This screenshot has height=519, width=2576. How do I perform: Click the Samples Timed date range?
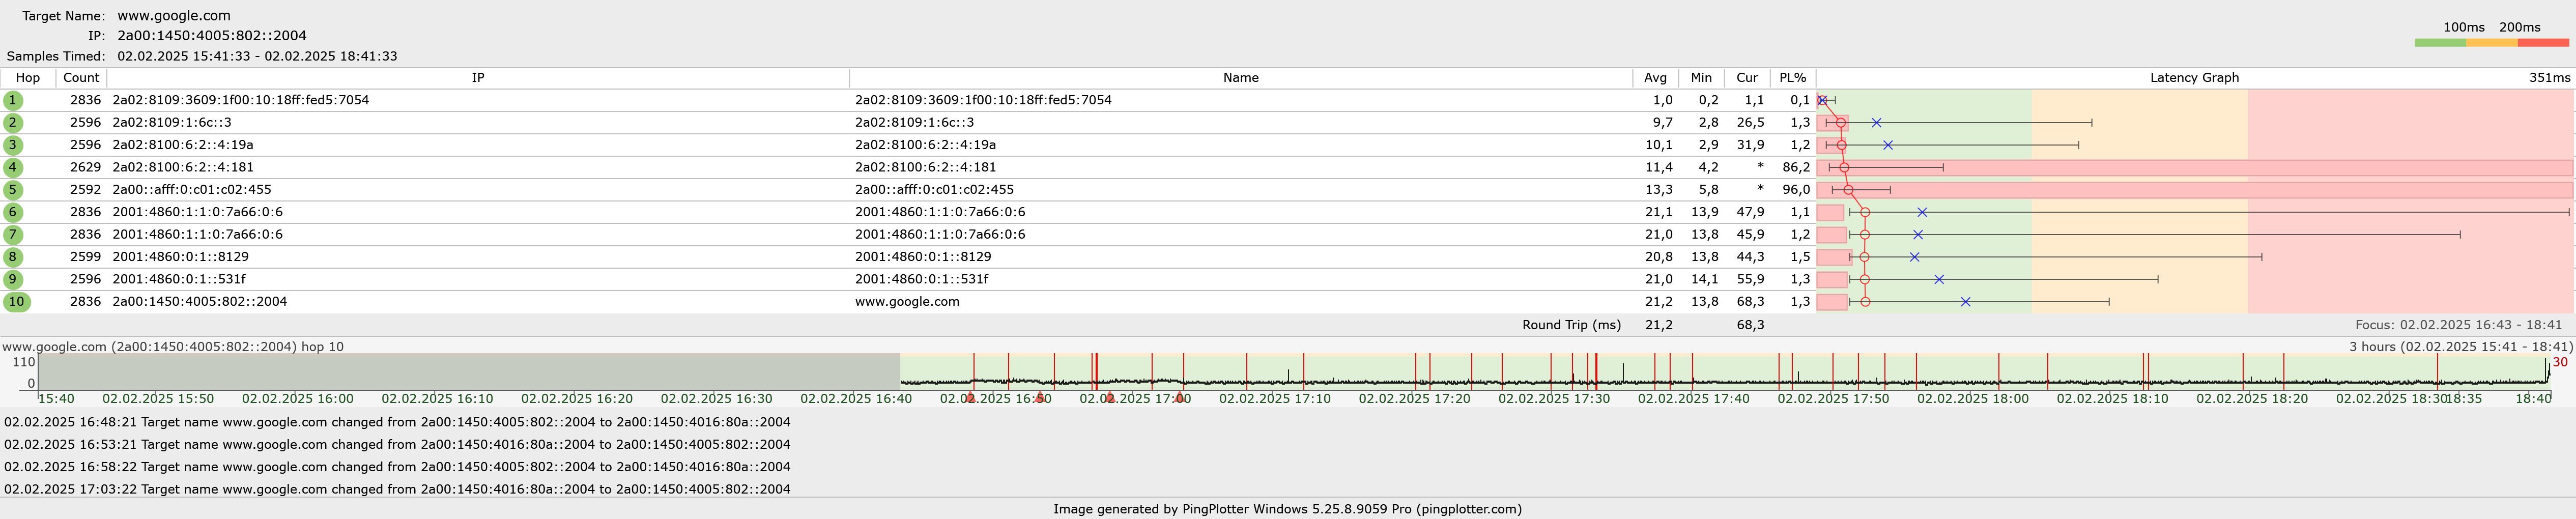point(257,56)
